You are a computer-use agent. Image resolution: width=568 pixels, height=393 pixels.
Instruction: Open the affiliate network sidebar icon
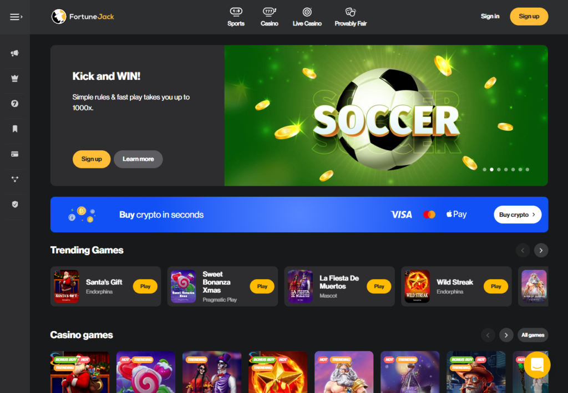point(14,179)
